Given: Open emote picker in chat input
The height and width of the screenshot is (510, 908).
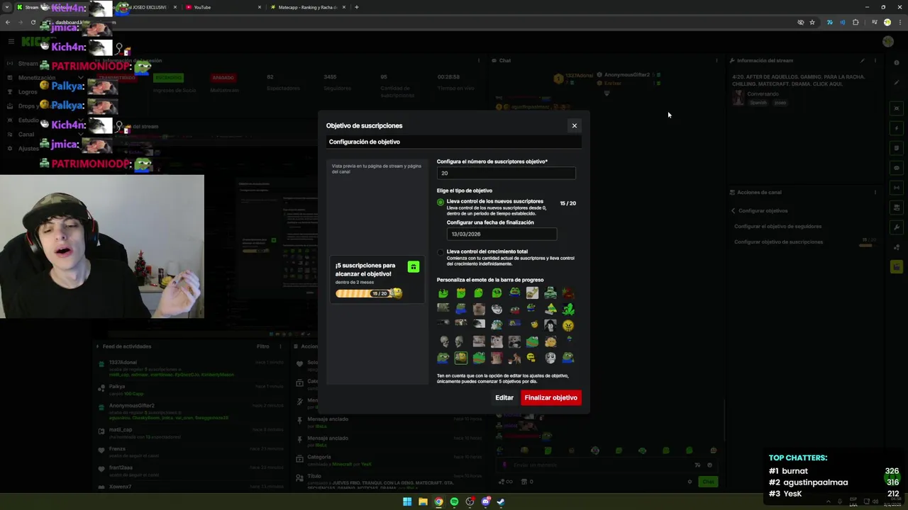Looking at the screenshot, I should [709, 465].
